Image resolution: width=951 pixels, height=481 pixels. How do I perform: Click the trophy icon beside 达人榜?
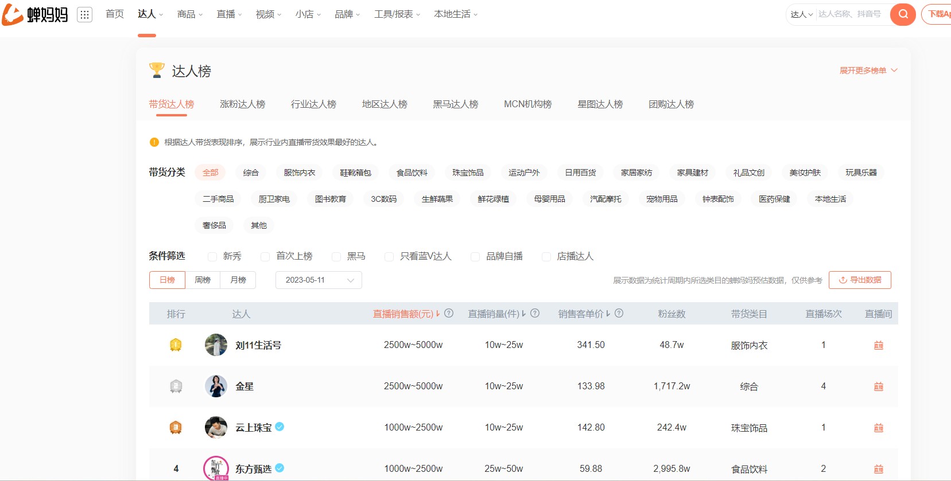157,70
